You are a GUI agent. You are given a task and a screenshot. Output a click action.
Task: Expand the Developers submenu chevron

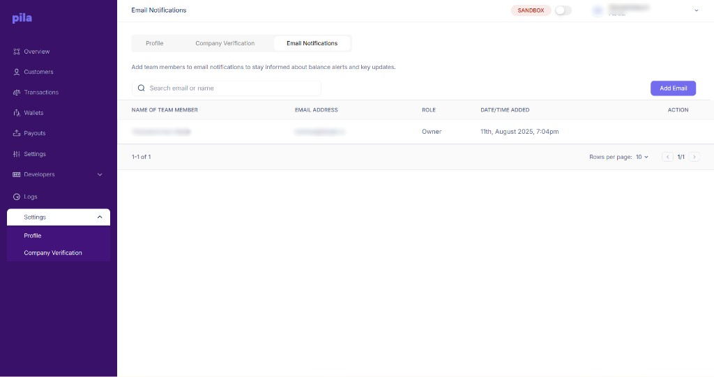coord(100,174)
